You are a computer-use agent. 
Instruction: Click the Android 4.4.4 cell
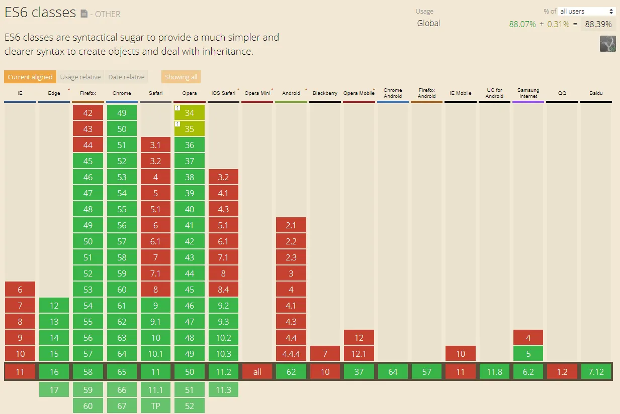[x=291, y=354]
